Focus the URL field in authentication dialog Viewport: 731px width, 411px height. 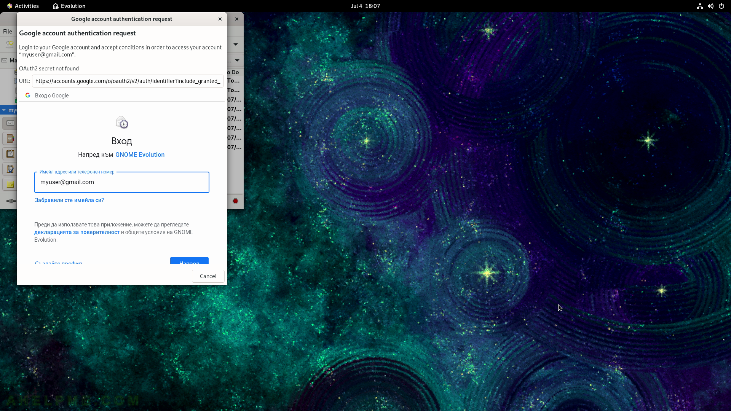pos(128,81)
